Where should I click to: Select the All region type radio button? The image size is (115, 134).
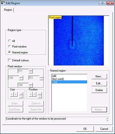click(x=9, y=41)
